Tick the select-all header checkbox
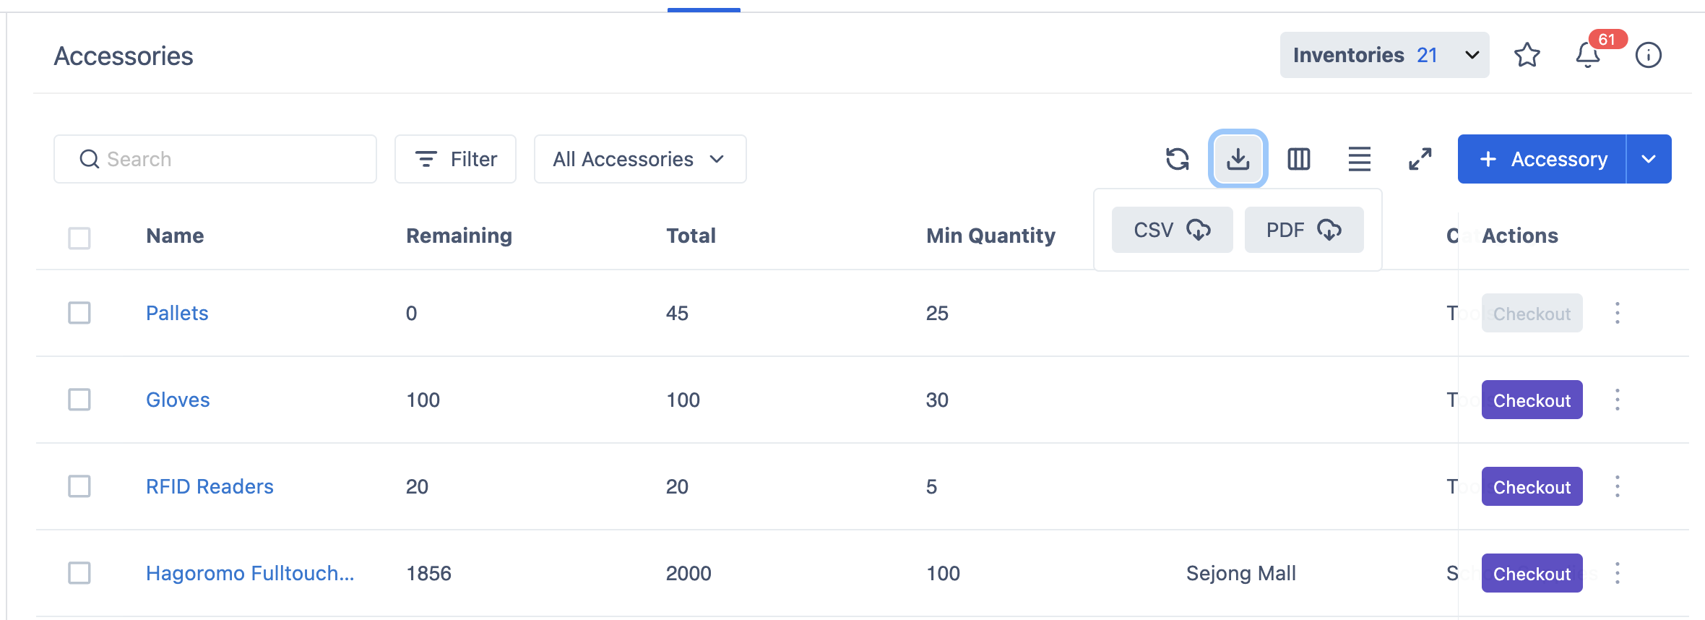This screenshot has width=1705, height=620. pos(79,238)
